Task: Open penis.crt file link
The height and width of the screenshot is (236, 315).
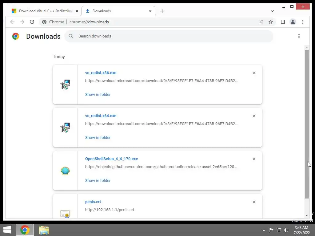Action: pyautogui.click(x=93, y=202)
